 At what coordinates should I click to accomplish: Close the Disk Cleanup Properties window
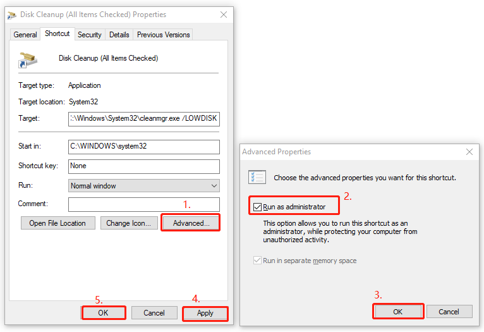[224, 15]
